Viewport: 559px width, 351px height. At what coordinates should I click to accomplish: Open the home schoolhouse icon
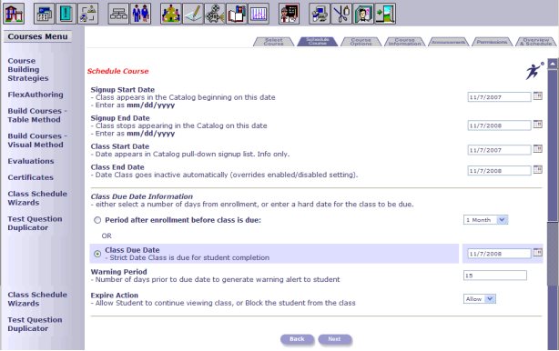(14, 14)
